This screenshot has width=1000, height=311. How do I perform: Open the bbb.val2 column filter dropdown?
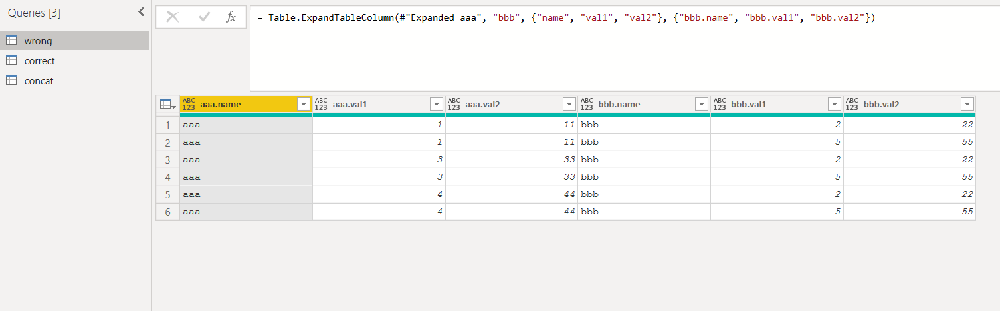pos(967,105)
